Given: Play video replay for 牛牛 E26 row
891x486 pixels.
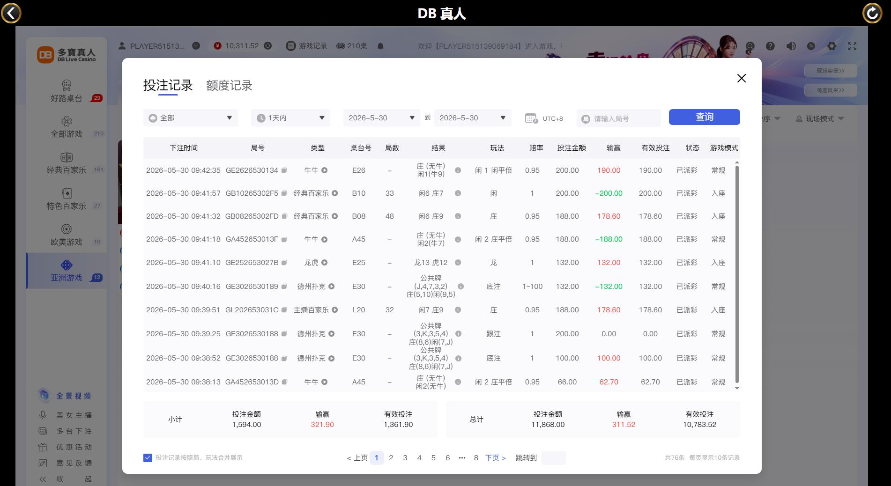Looking at the screenshot, I should [x=324, y=170].
